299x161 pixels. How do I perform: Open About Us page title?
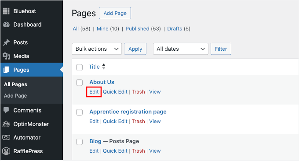(x=102, y=82)
